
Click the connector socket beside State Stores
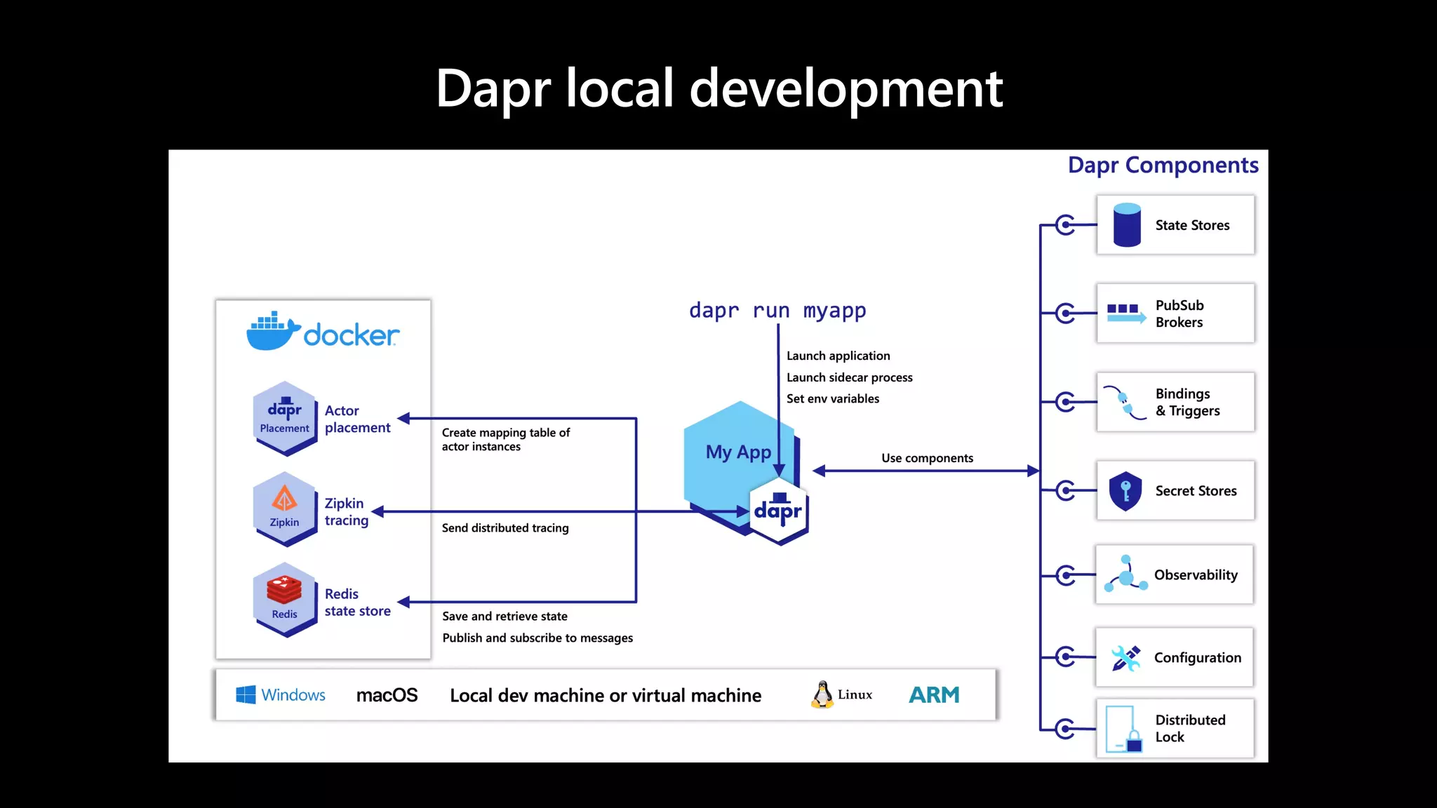pos(1065,225)
